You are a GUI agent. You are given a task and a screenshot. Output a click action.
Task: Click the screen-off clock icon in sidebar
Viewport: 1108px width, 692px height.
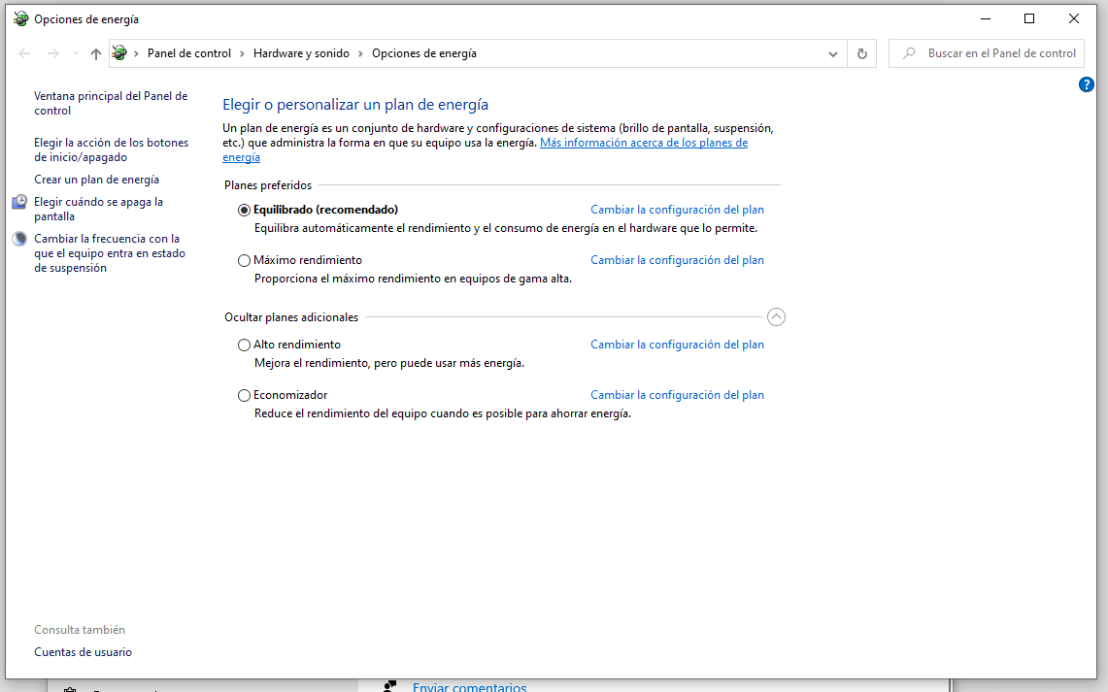coord(19,203)
